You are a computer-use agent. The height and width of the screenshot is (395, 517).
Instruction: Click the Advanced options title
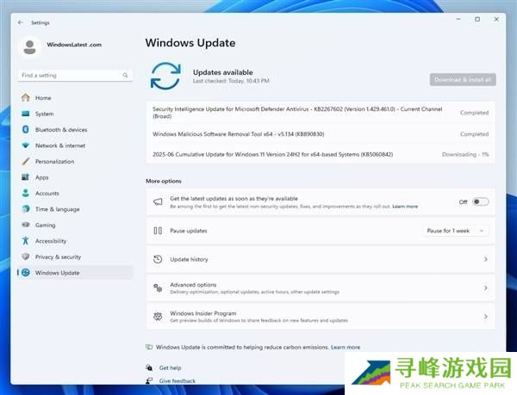(x=193, y=285)
